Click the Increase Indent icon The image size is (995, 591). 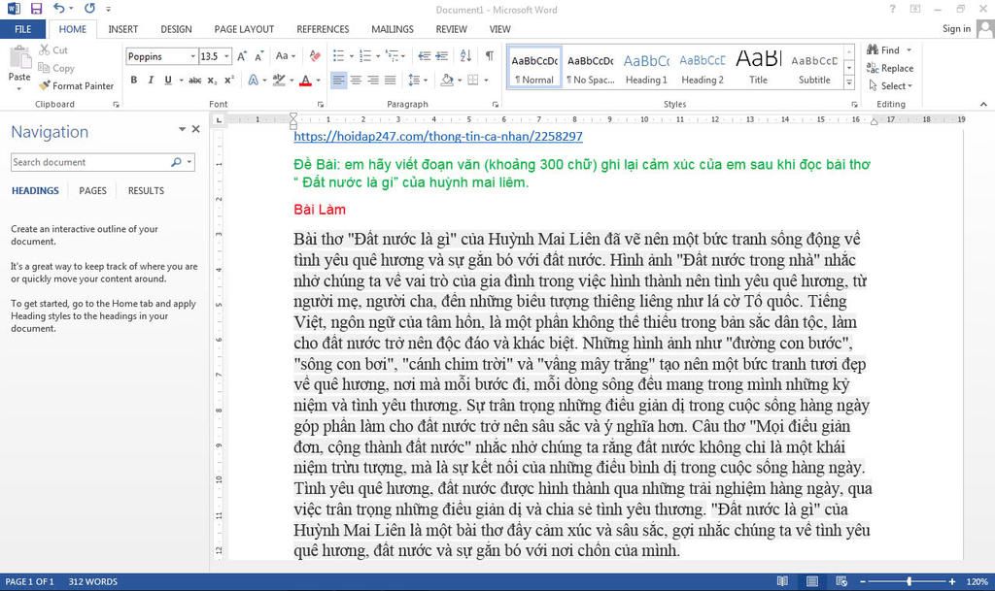point(442,56)
